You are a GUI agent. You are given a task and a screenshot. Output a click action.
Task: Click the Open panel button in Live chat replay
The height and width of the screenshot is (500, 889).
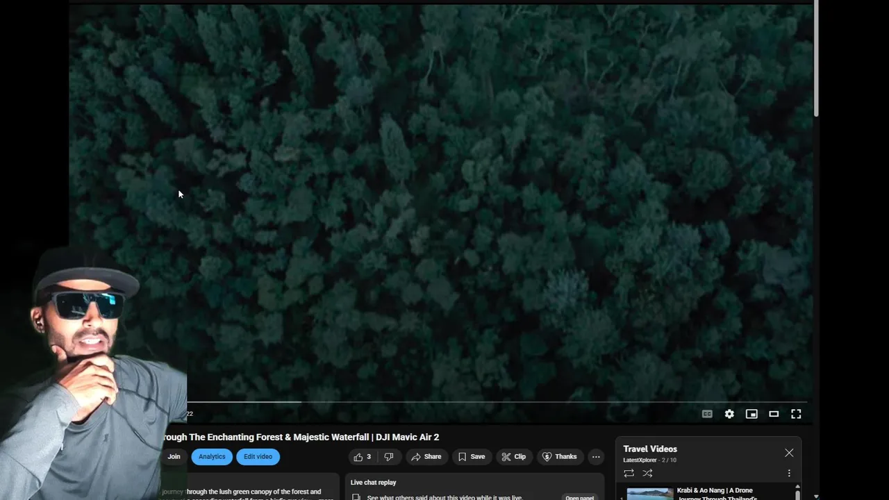click(x=579, y=497)
